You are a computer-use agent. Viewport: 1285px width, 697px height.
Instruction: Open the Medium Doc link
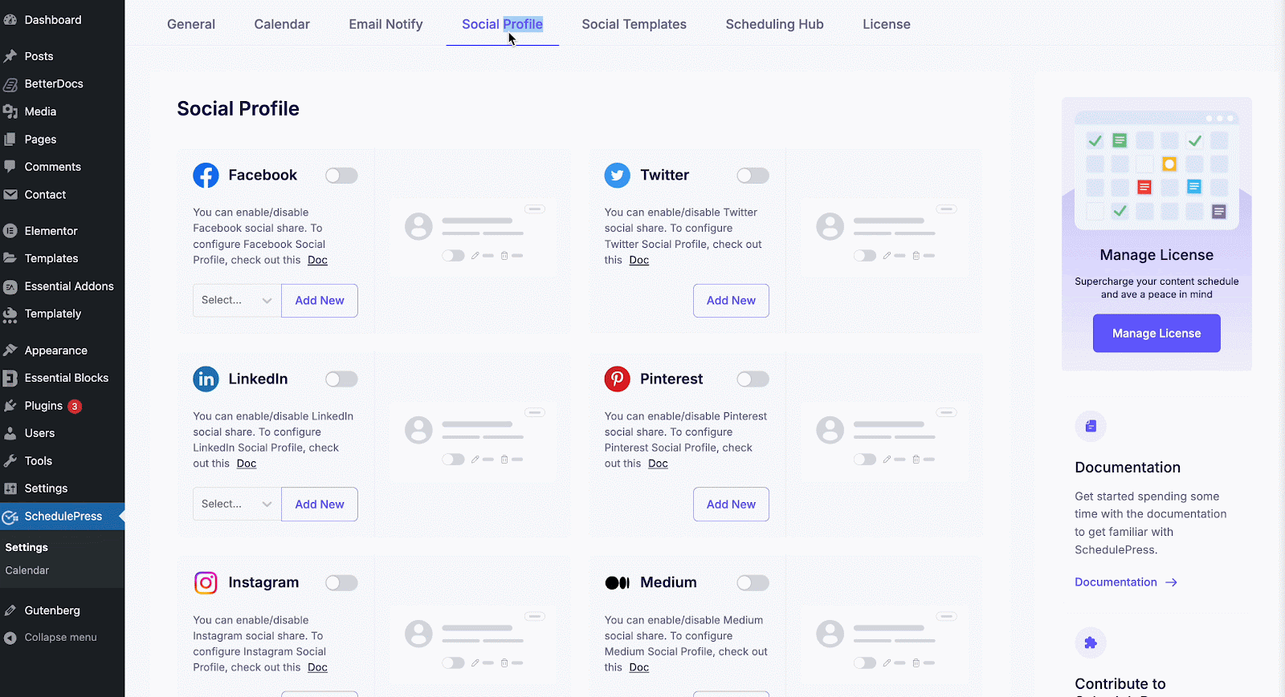pyautogui.click(x=639, y=667)
